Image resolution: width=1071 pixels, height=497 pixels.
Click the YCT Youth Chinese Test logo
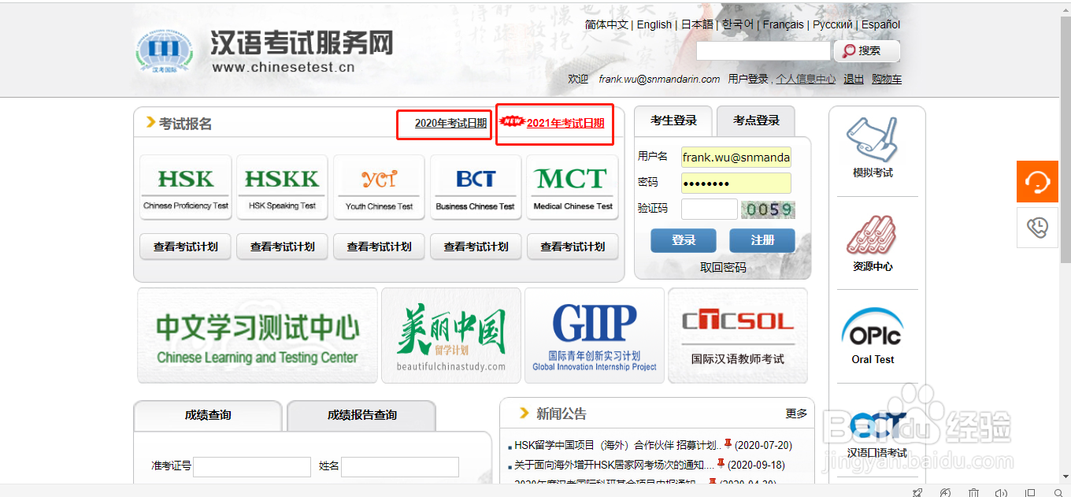click(x=379, y=187)
